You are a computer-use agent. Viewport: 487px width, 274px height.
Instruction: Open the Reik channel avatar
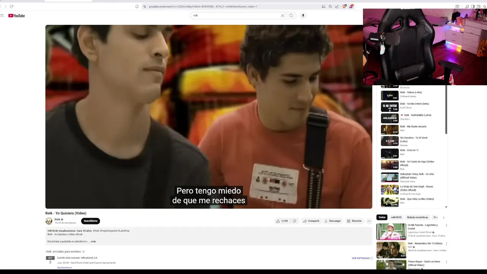(x=49, y=221)
